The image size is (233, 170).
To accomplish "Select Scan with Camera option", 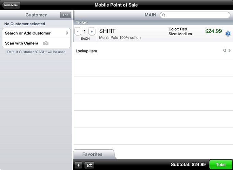I will [22, 43].
